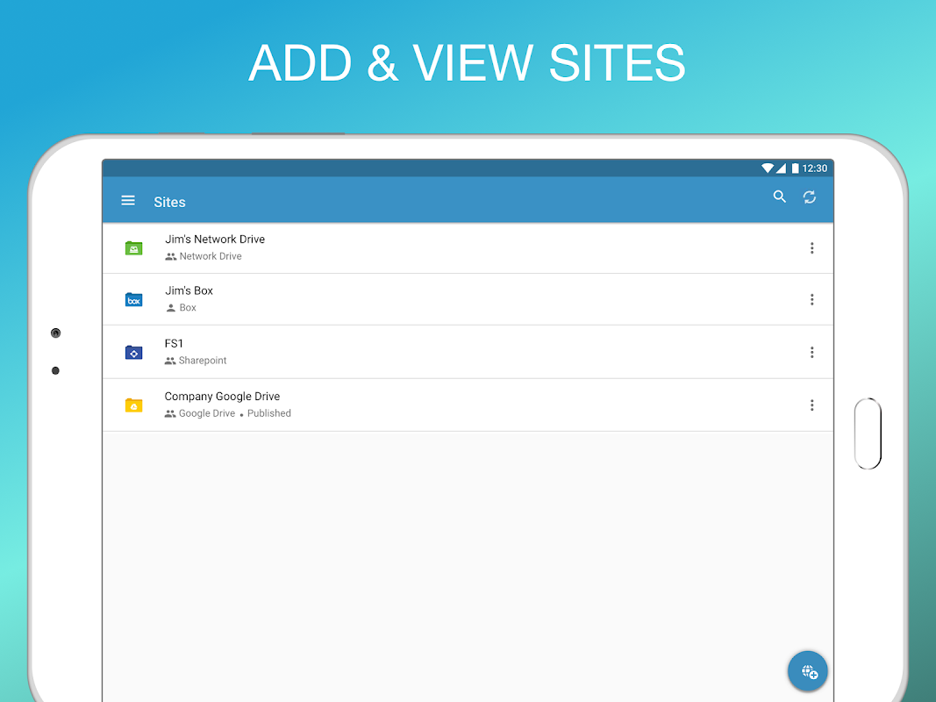Open options for Jim's Box

[811, 299]
